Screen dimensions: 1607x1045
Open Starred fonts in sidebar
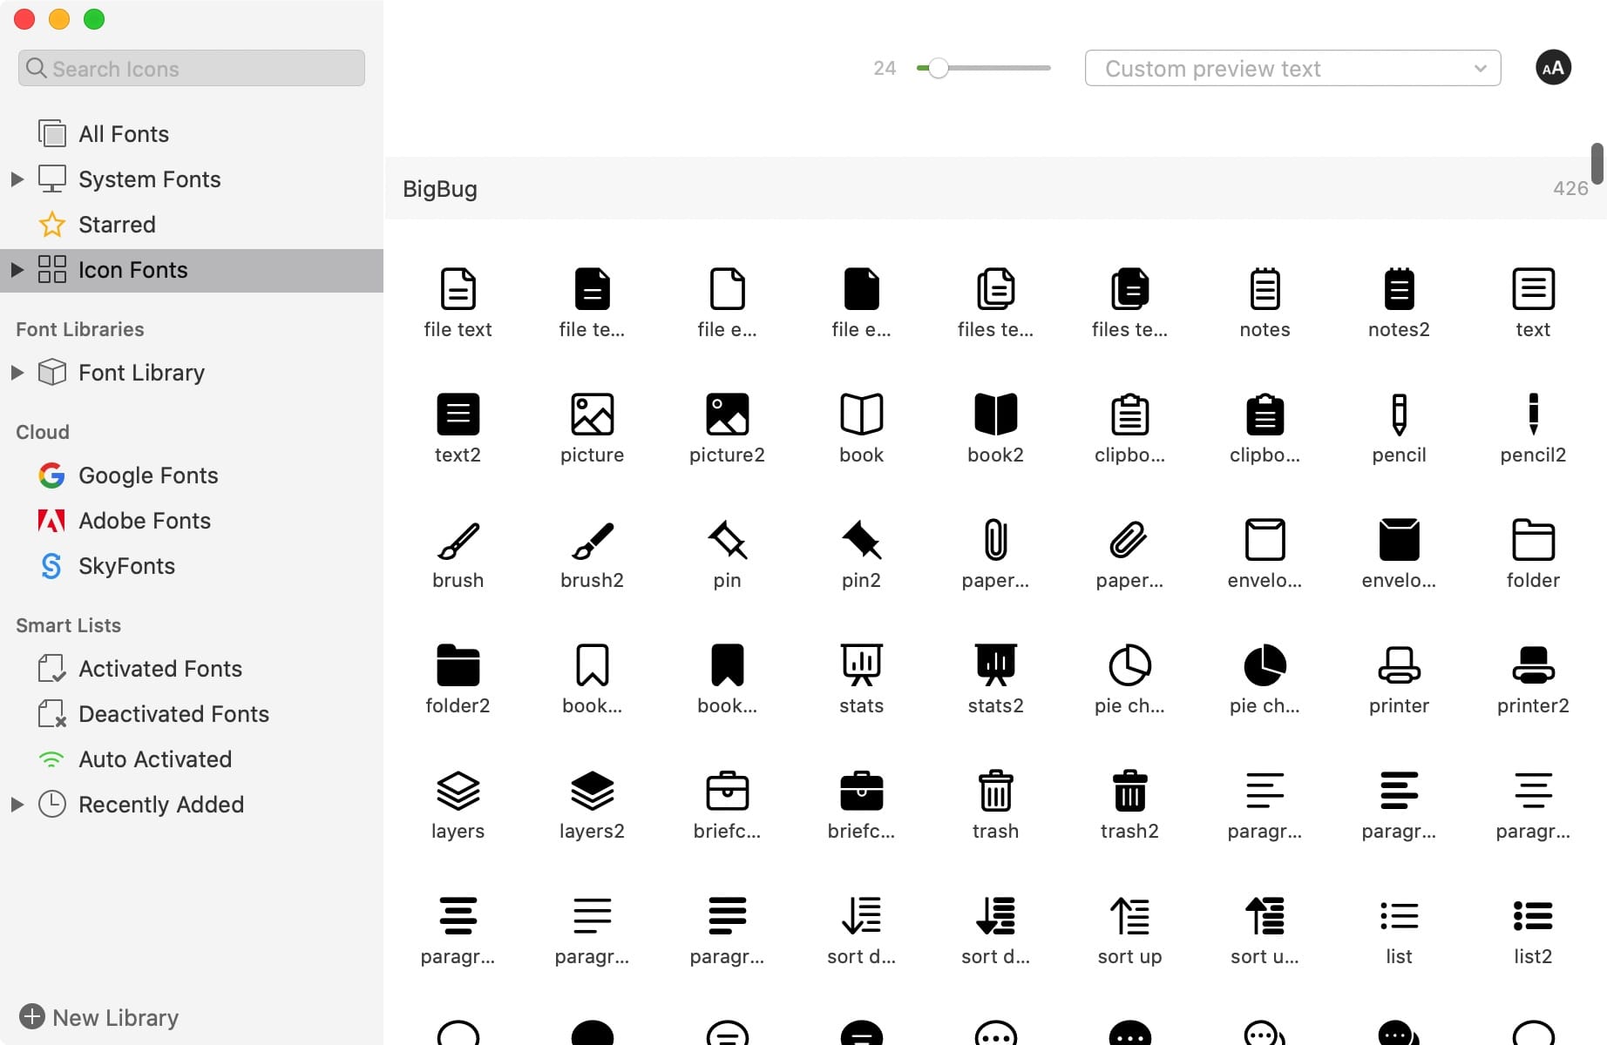pos(117,225)
